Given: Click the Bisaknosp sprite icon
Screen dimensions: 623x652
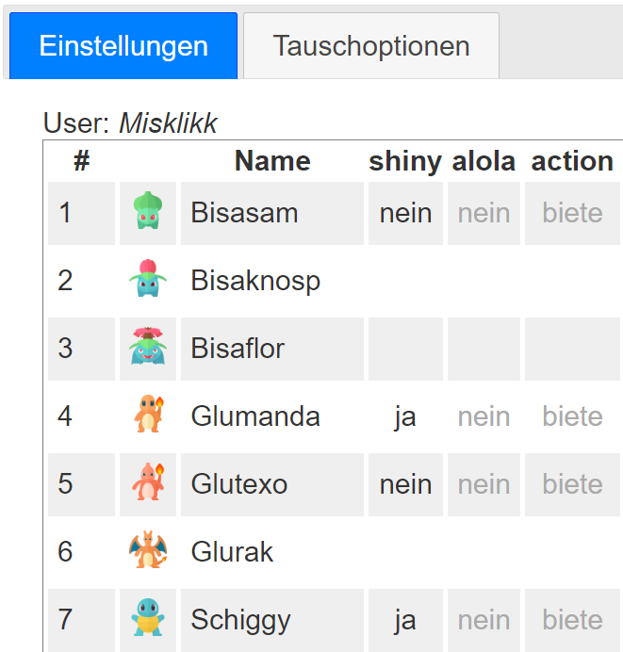Looking at the screenshot, I should pos(148,280).
